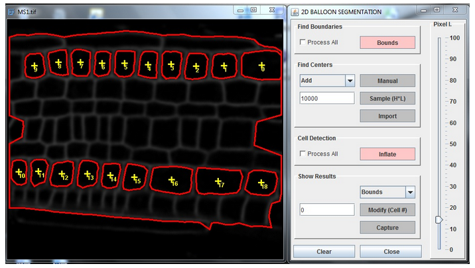Screen dimensions: 475x268
Task: Click the Java icon in MS1.tif title bar
Action: (11, 11)
